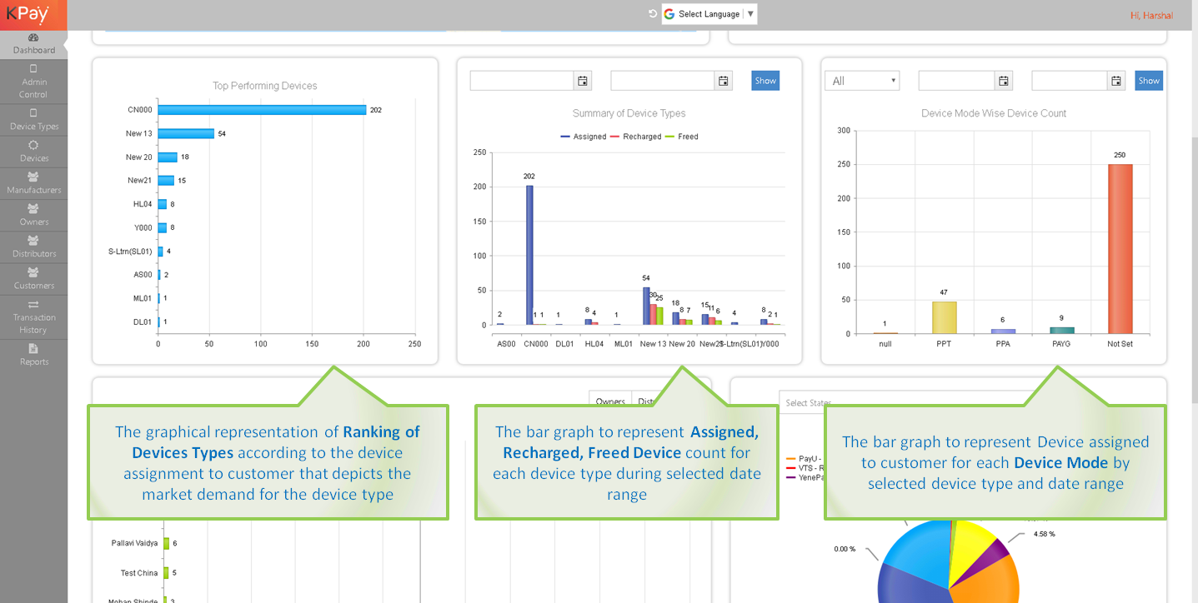Click Show button for Device Mode Wise chart
The height and width of the screenshot is (603, 1198).
click(1149, 81)
